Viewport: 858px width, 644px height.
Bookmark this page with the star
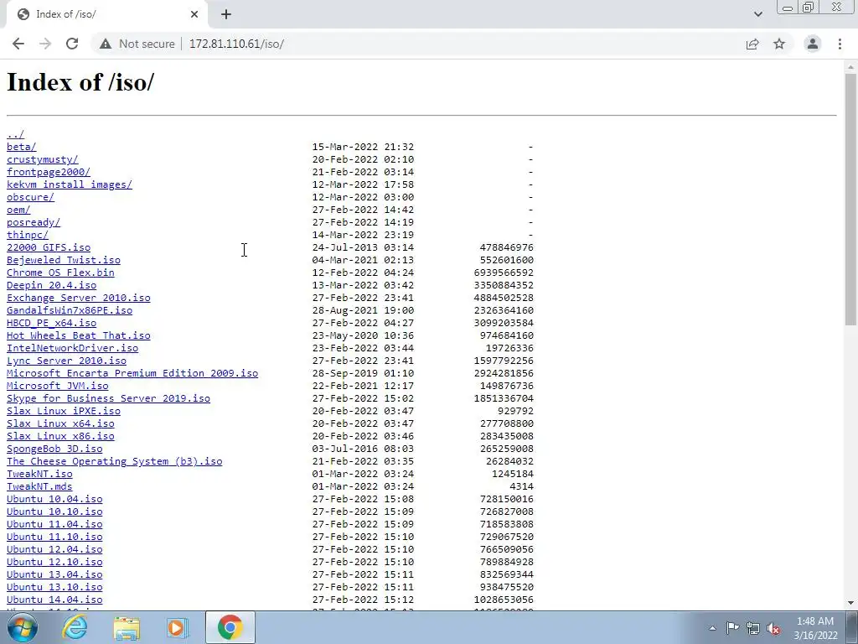[x=779, y=44]
